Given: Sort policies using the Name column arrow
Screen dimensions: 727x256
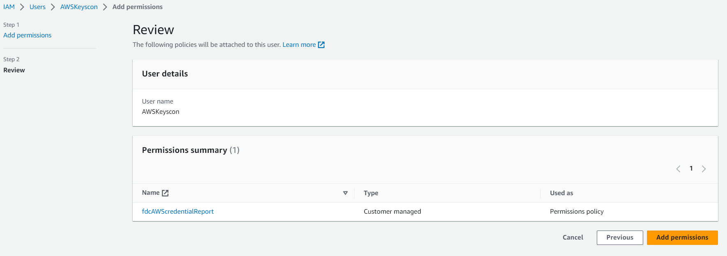Looking at the screenshot, I should 345,193.
